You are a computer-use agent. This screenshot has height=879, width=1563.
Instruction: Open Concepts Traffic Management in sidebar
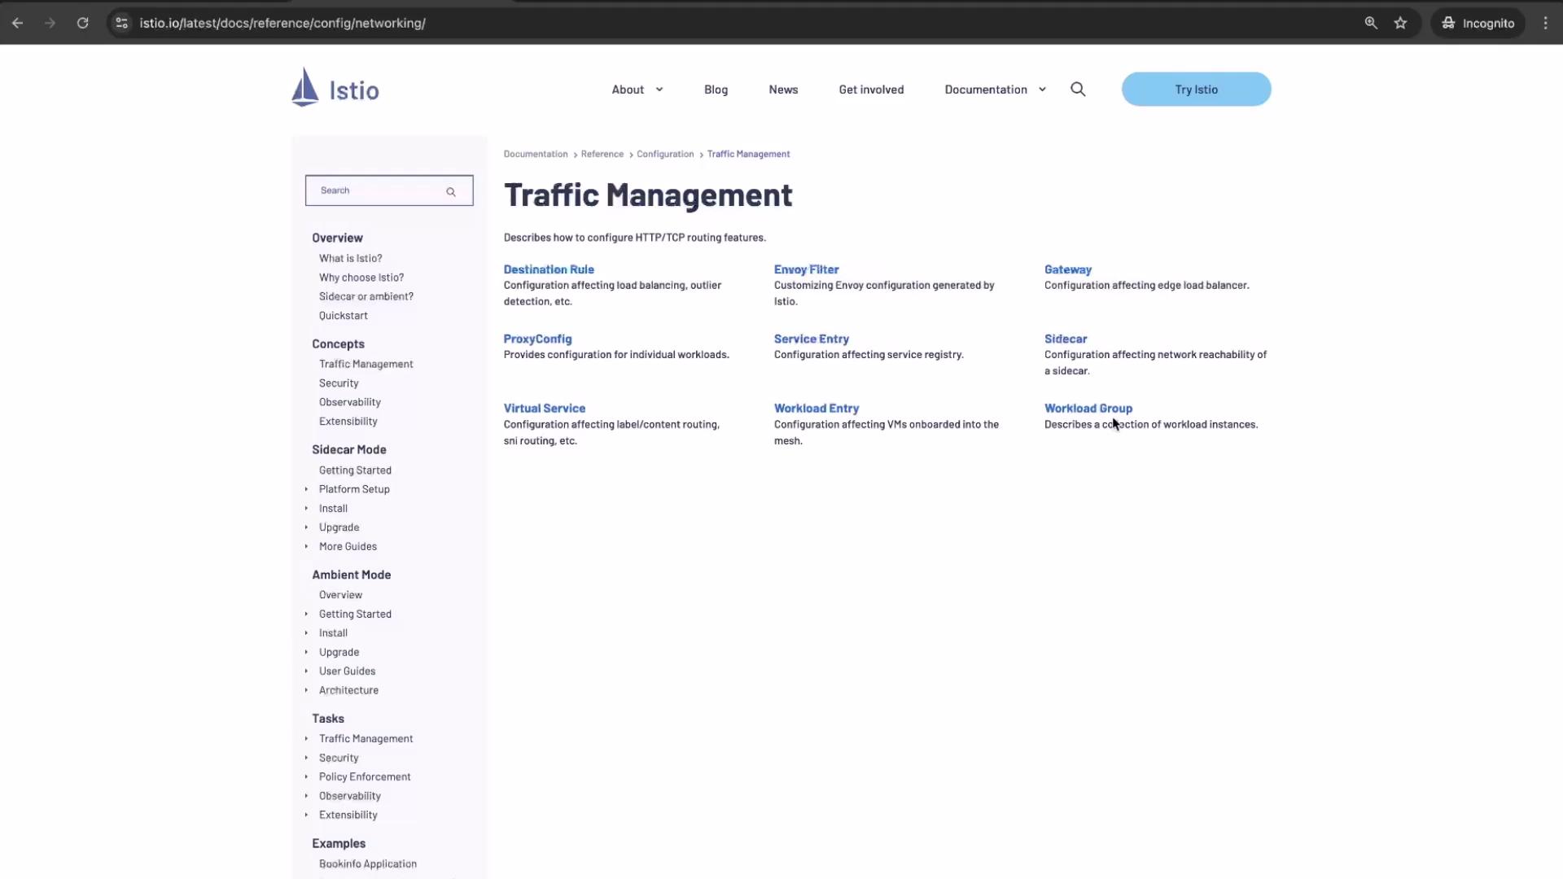pos(366,364)
